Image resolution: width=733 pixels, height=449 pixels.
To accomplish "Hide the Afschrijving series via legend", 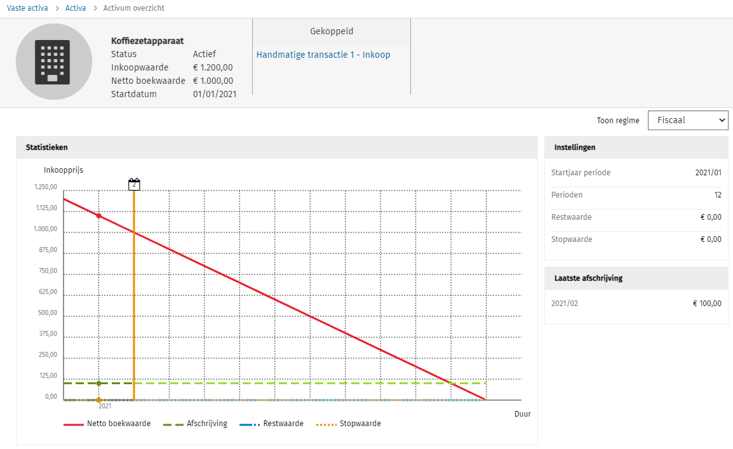I will click(196, 424).
